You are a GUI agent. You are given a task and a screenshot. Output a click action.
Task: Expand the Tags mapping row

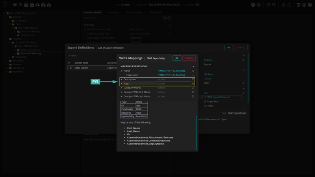click(122, 84)
